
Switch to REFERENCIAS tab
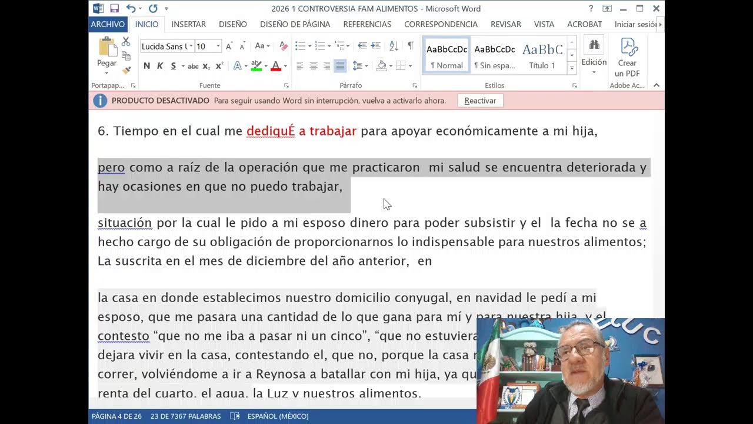click(x=367, y=24)
